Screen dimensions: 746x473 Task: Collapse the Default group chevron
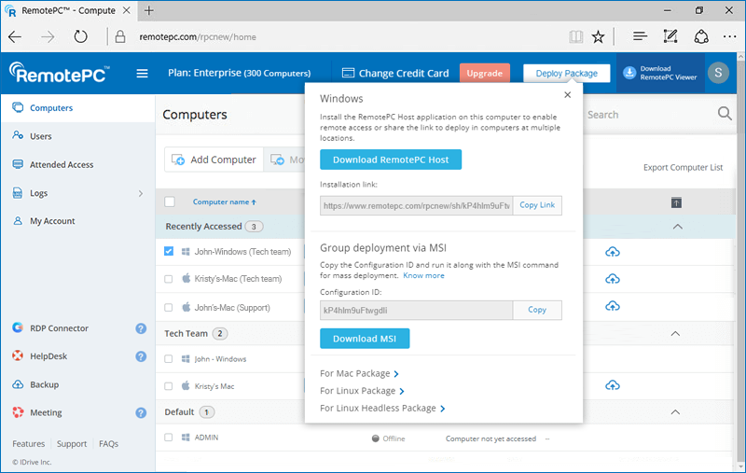tap(677, 412)
